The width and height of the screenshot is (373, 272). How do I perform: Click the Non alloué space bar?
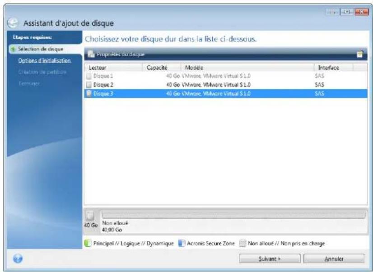(x=233, y=215)
